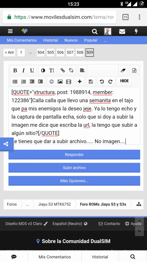Viewport: 147px width, 262px height.
Task: Open Chrome tab switcher showing 11
Action: click(125, 17)
